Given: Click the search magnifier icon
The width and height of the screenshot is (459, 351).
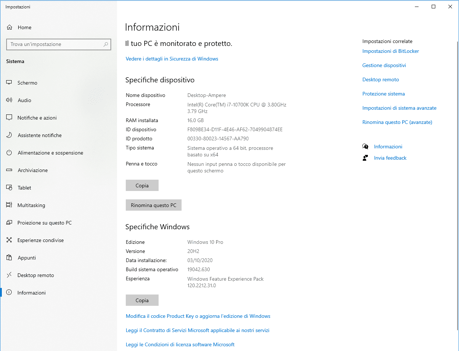Looking at the screenshot, I should (x=106, y=44).
